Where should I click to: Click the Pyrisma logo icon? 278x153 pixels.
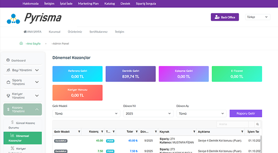(13, 18)
